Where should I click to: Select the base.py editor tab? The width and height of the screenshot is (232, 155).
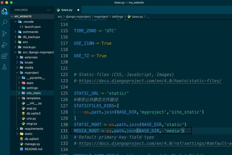[x=68, y=10]
